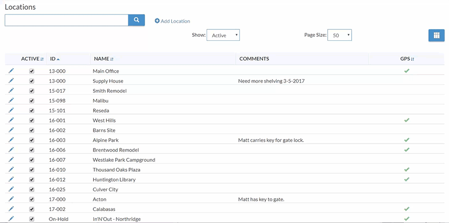Edit the Smith Remodel row pencil
The width and height of the screenshot is (449, 223).
coord(11,91)
